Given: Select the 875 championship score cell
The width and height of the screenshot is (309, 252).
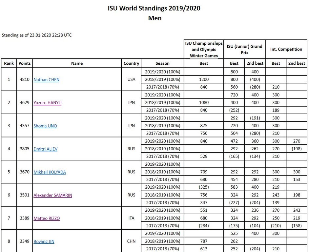Looking at the screenshot, I should click(x=204, y=126).
